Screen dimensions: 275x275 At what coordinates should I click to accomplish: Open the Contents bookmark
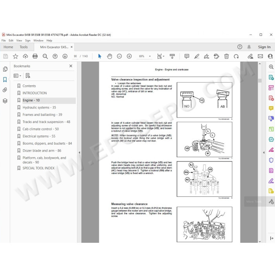29,86
